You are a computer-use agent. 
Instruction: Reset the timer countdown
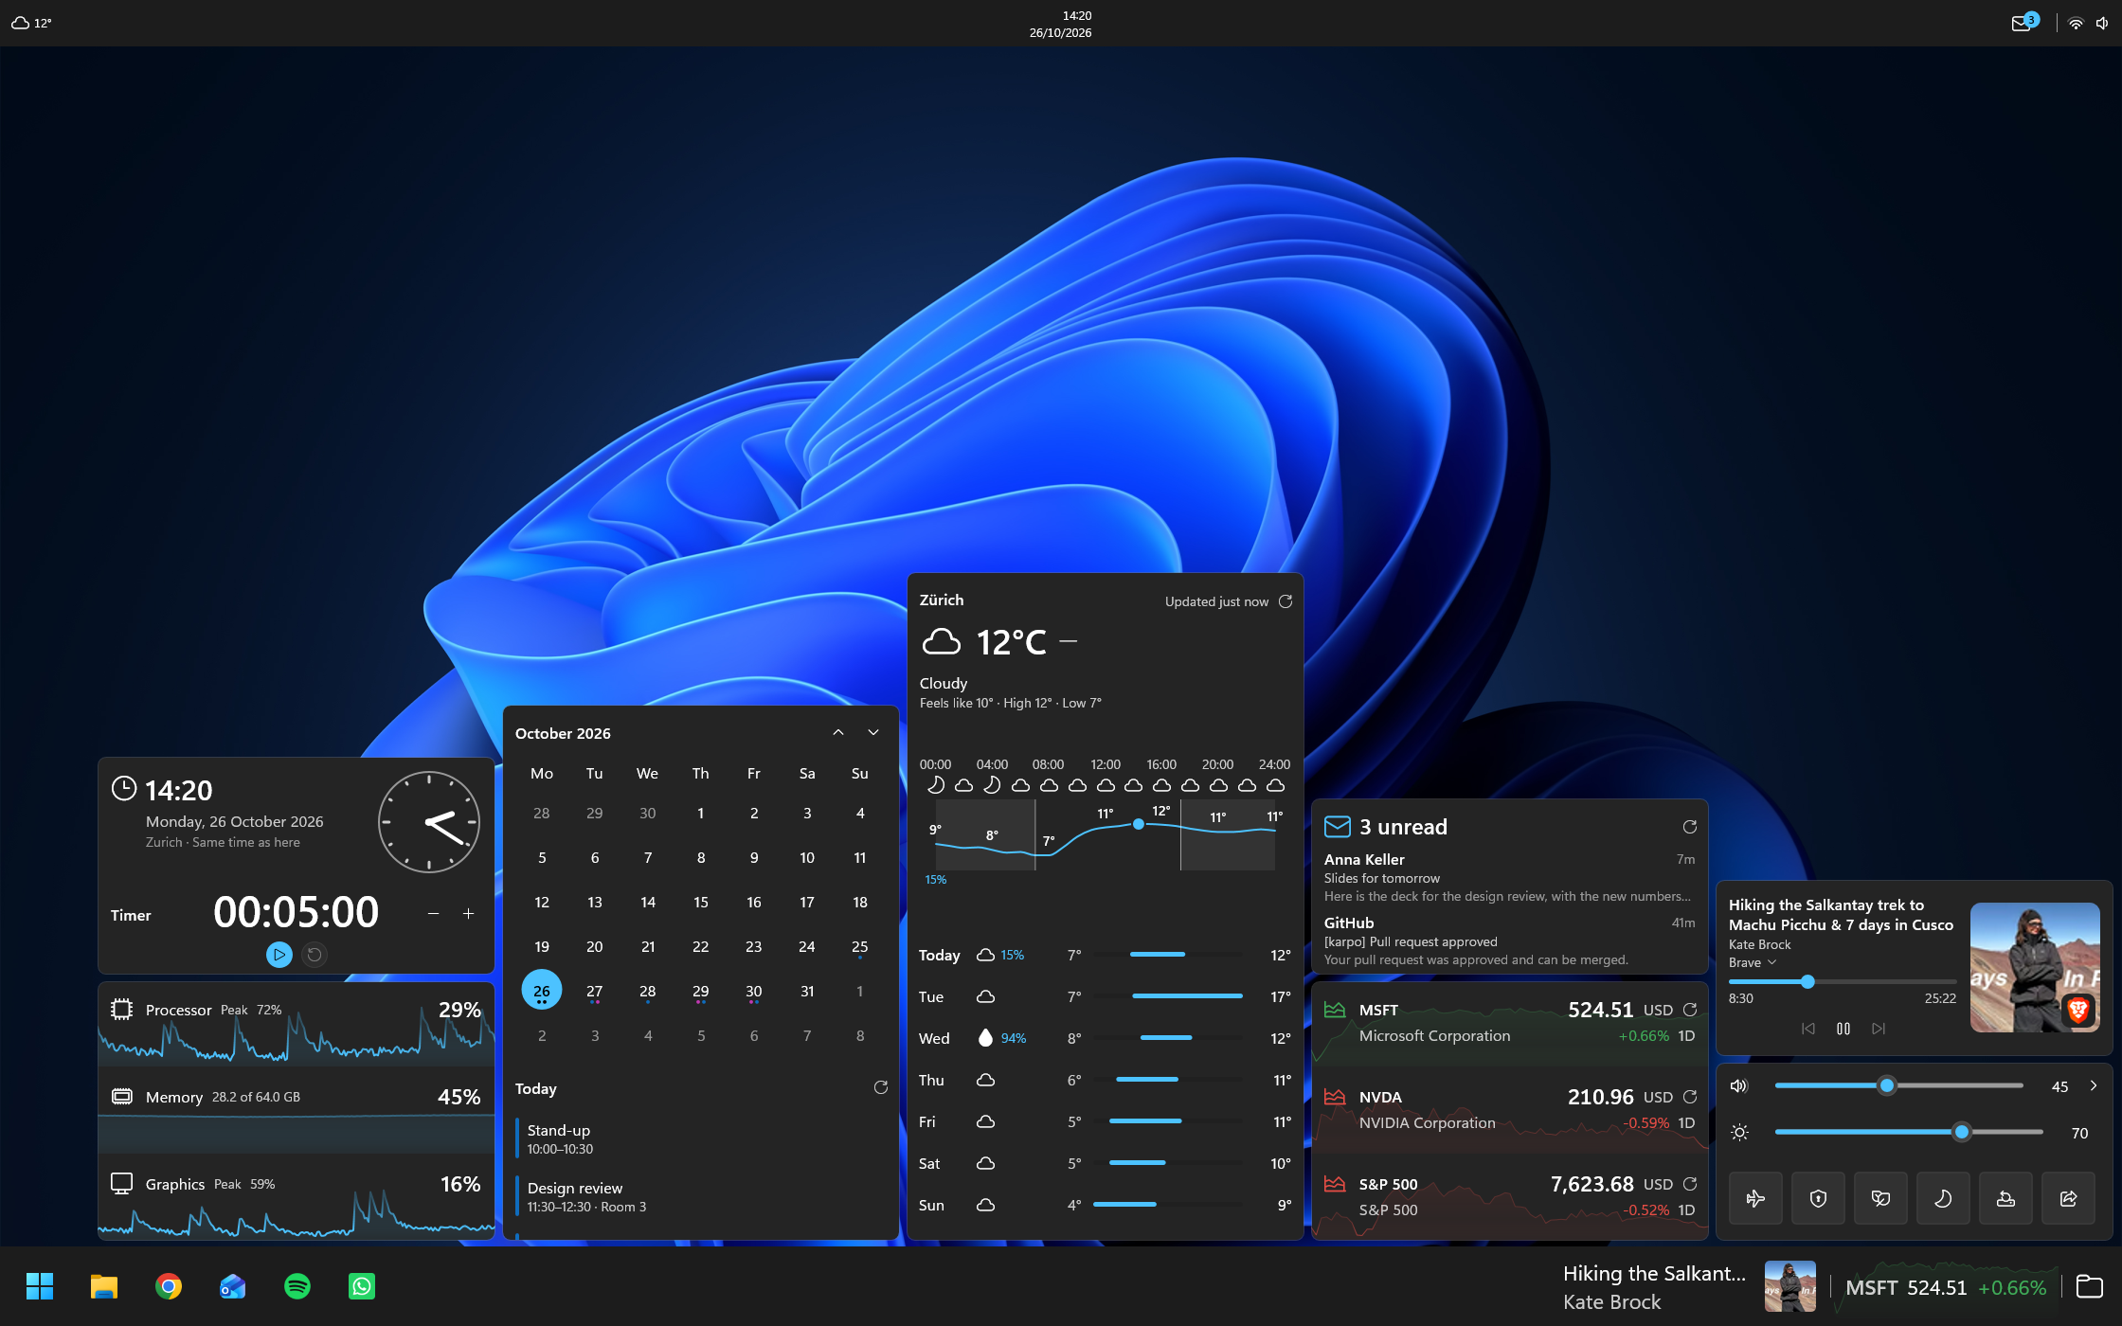pyautogui.click(x=315, y=955)
